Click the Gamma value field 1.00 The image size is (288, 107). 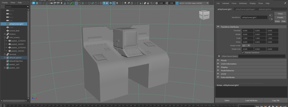[172, 3]
